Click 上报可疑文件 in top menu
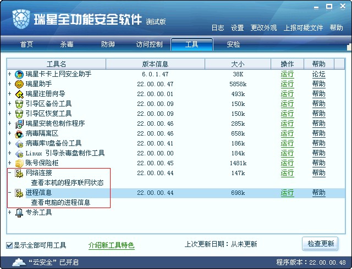352x269 pixels. coord(303,28)
